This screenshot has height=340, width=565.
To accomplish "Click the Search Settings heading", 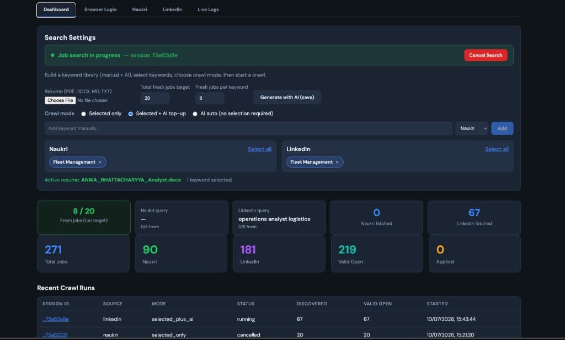I will pyautogui.click(x=70, y=37).
